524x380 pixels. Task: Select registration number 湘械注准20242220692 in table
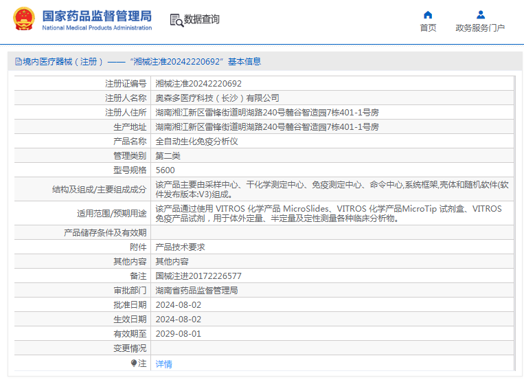[x=198, y=84]
